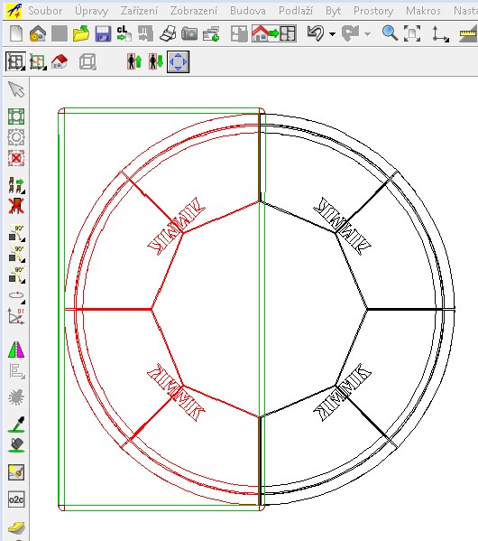Select the eyedropper pick tool
Screen dimensions: 478x541
point(16,424)
